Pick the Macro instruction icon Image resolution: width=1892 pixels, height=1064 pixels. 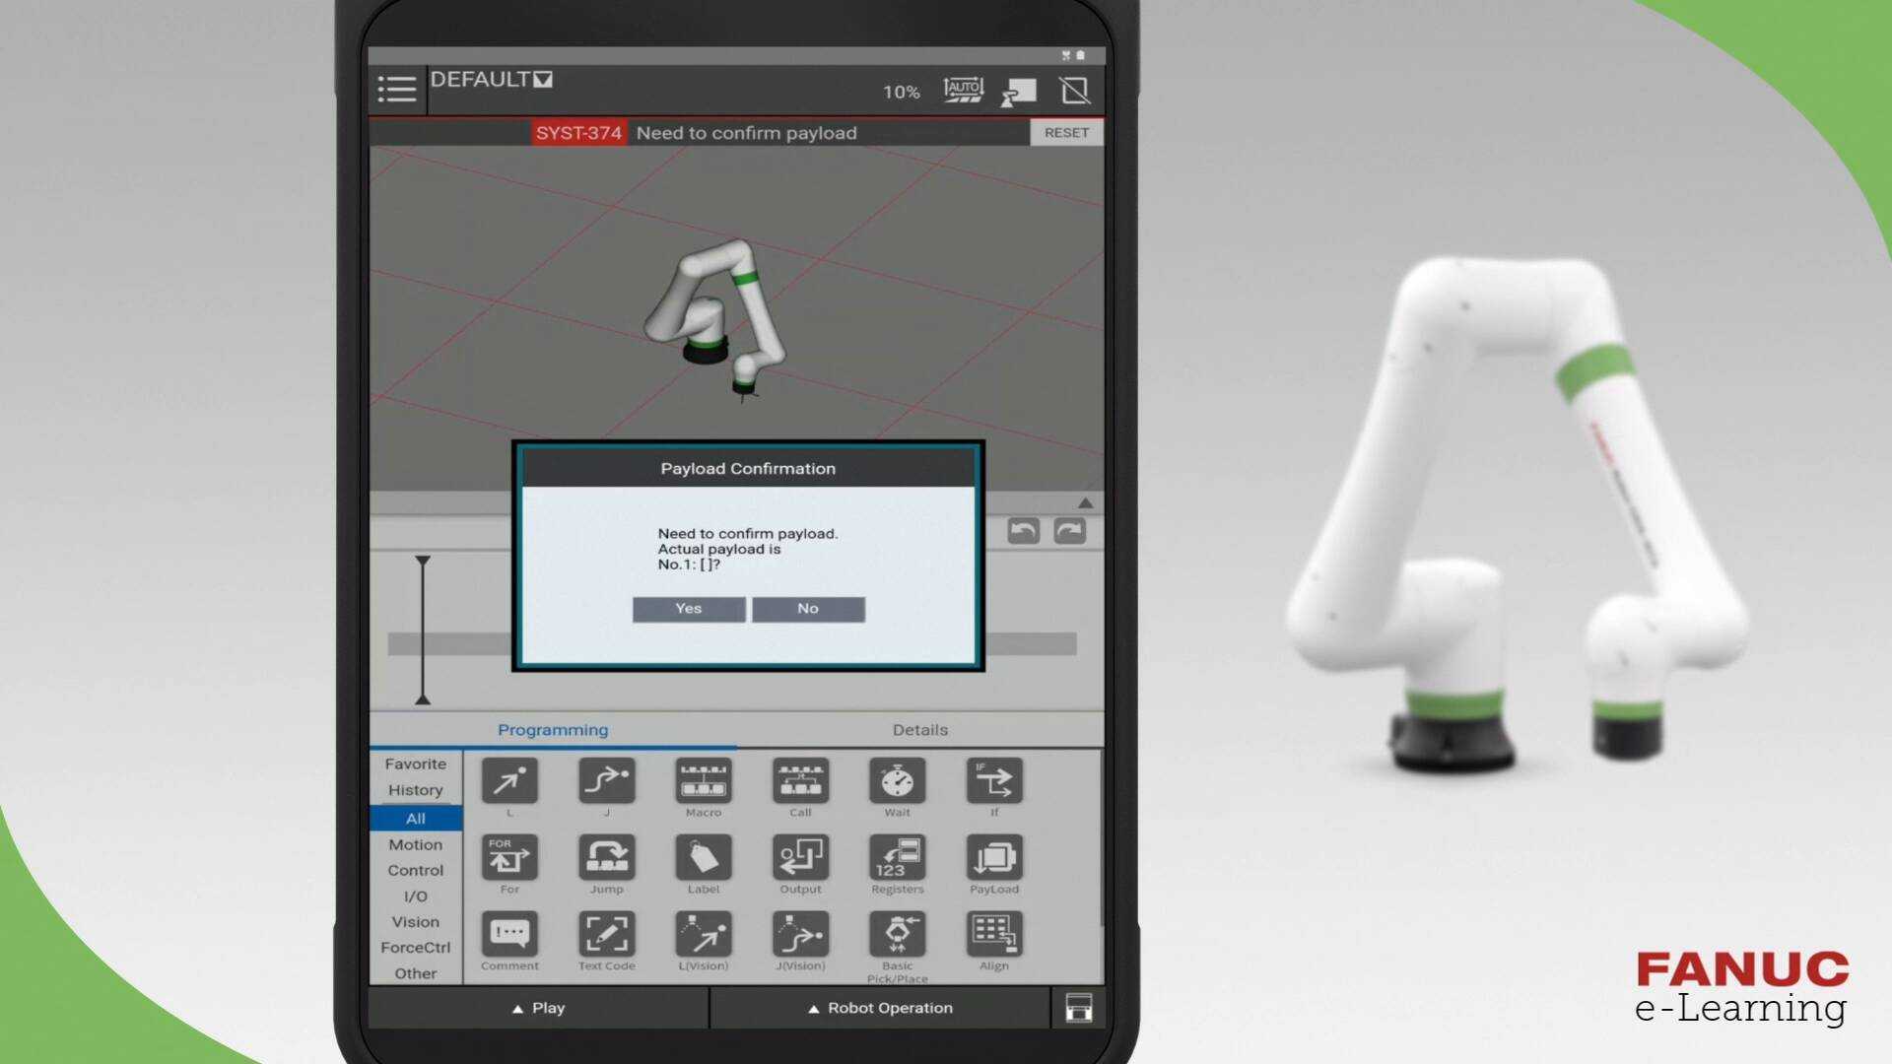[704, 781]
